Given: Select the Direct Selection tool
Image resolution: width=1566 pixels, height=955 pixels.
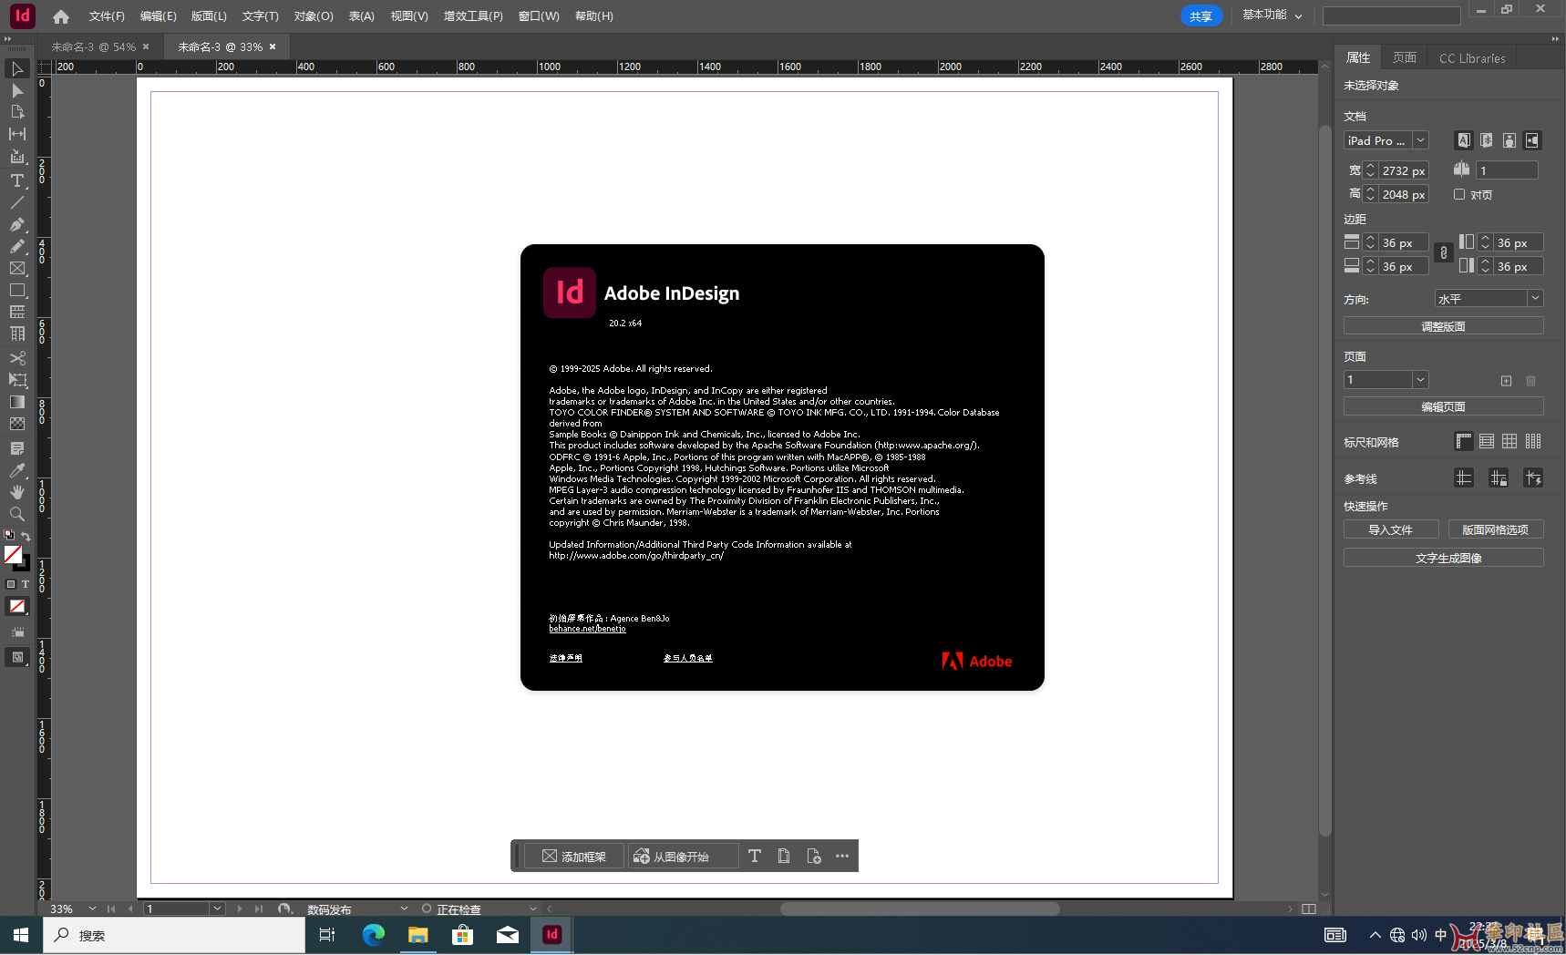Looking at the screenshot, I should tap(17, 91).
